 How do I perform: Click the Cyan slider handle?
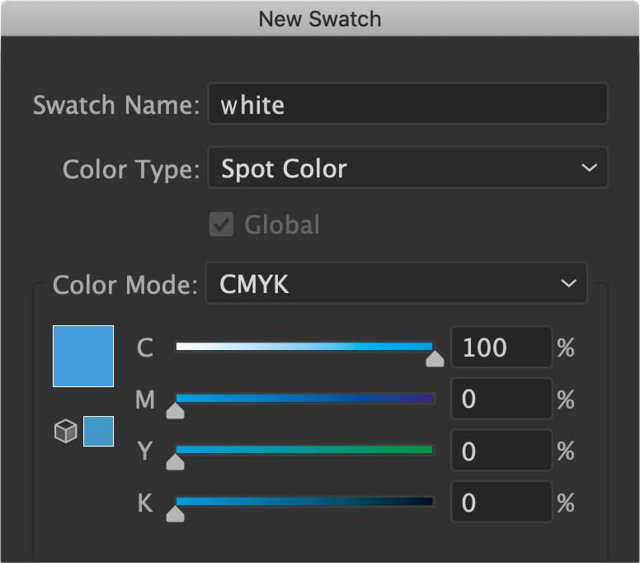click(x=435, y=358)
